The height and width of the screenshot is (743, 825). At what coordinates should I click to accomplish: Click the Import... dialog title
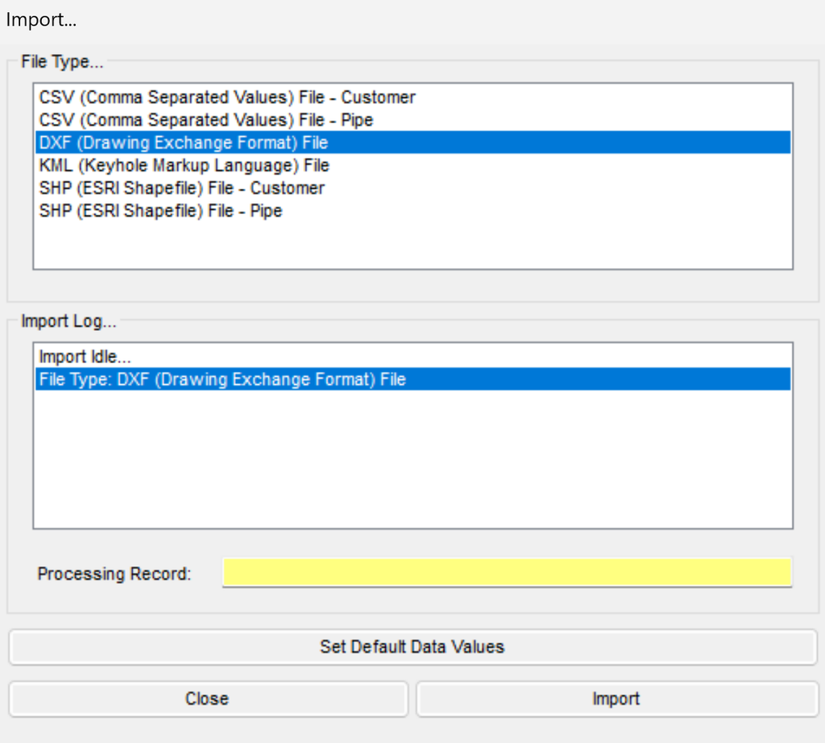[x=41, y=20]
